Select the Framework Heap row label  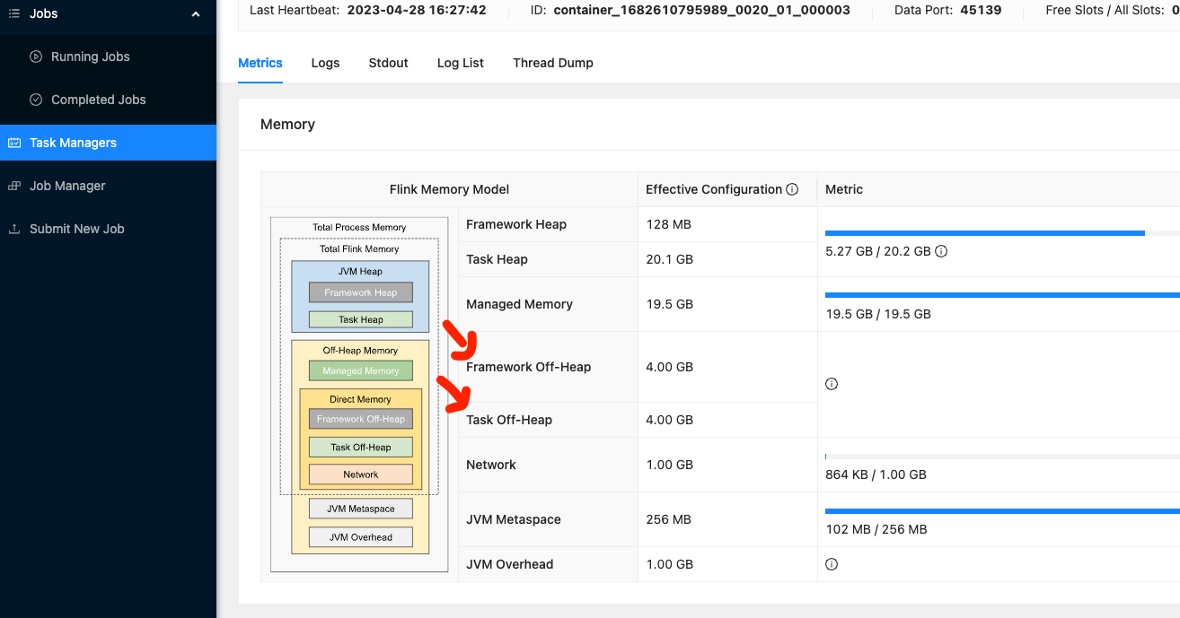click(516, 224)
